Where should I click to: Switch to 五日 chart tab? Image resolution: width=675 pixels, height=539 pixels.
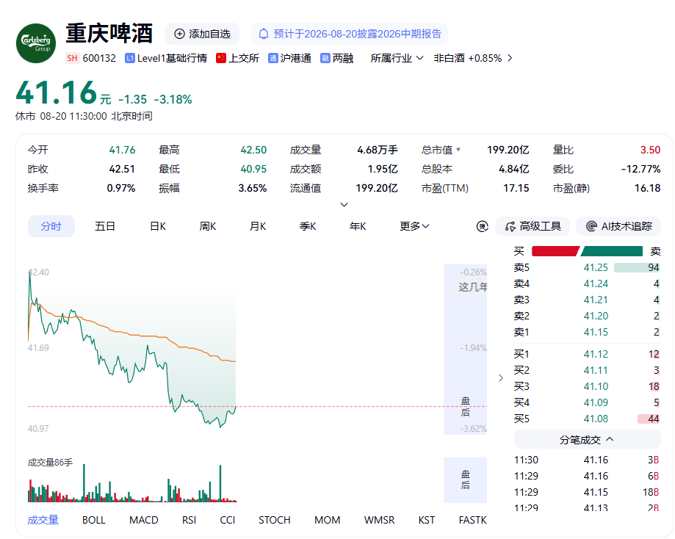[105, 226]
